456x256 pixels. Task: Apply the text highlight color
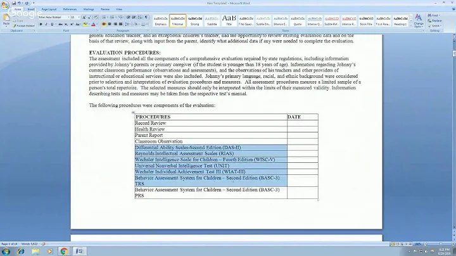pyautogui.click(x=85, y=24)
